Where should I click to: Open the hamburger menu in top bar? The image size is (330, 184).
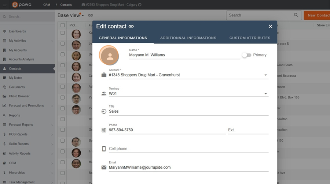[x=4, y=5]
